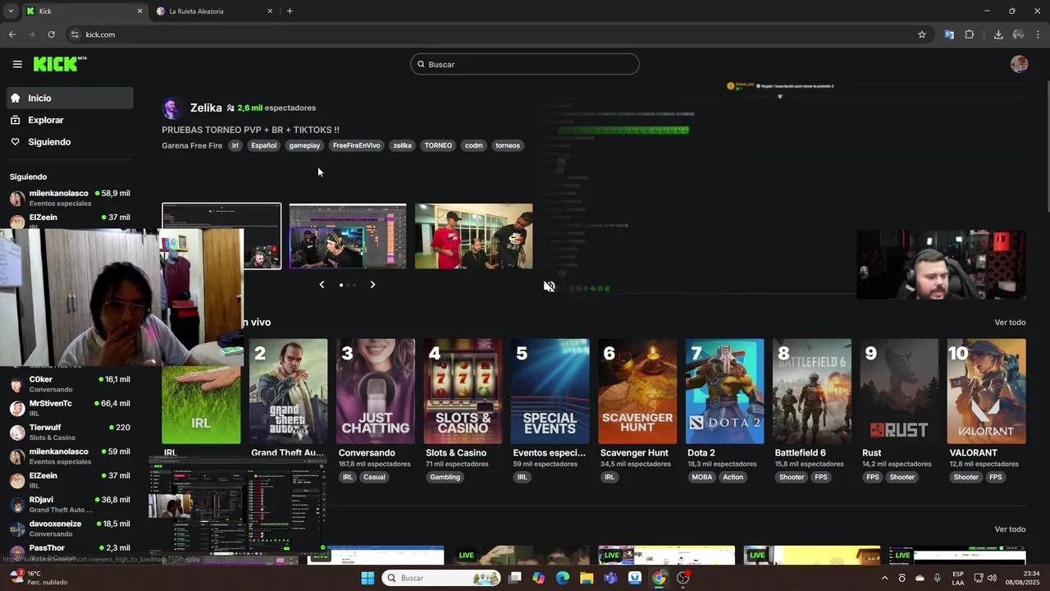Screen dimensions: 1050x591
Task: Open a new browser tab
Action: click(290, 11)
